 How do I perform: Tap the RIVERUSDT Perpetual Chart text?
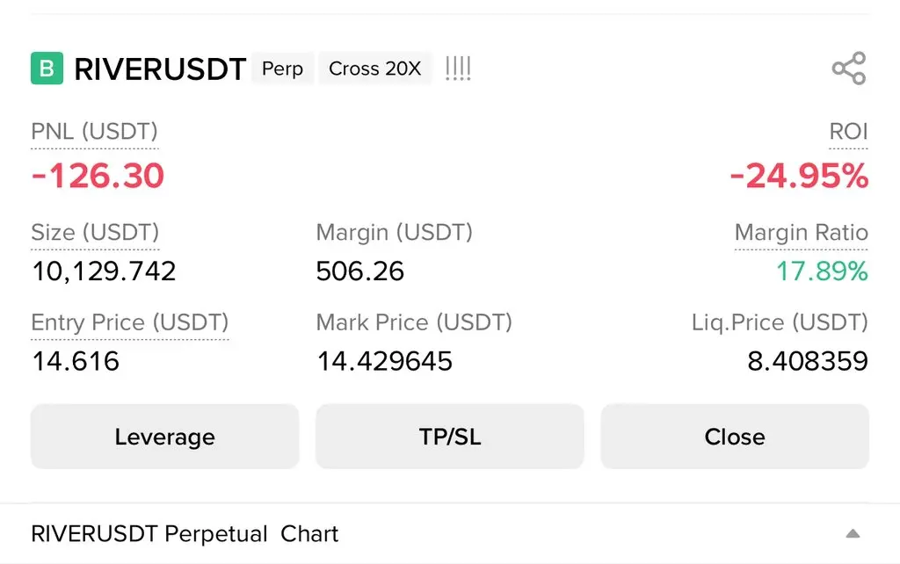185,534
